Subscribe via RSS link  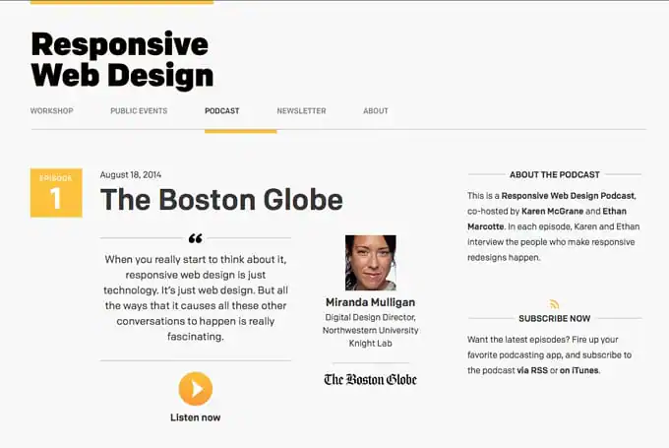532,370
